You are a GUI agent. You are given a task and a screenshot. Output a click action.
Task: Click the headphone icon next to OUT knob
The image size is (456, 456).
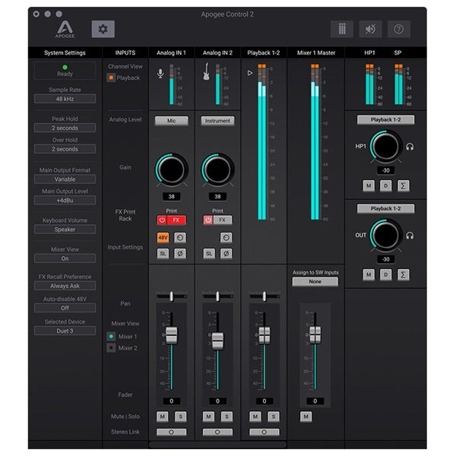410,236
